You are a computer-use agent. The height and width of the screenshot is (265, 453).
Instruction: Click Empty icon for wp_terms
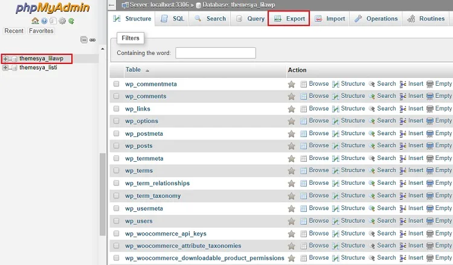[x=430, y=171]
